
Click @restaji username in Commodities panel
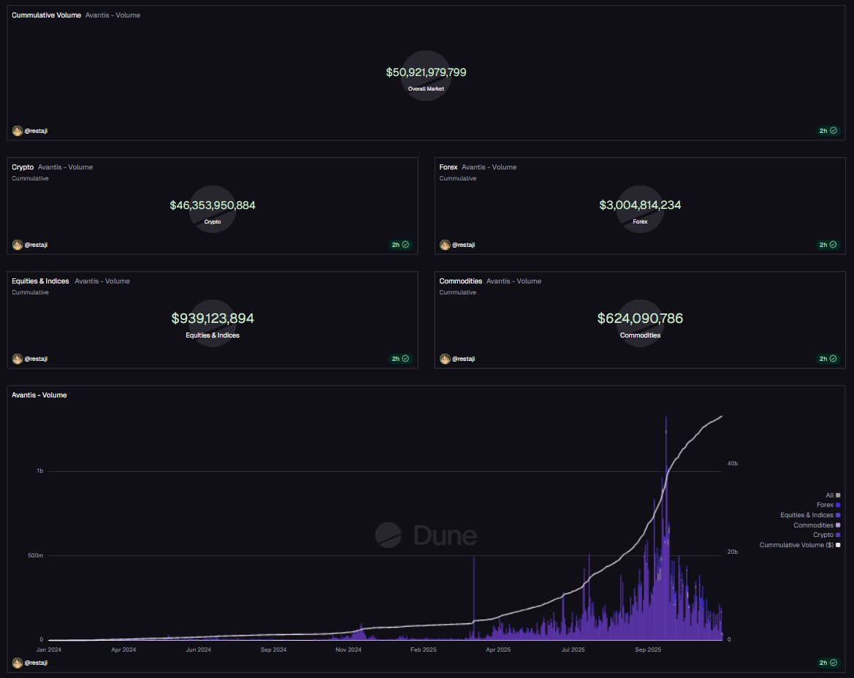(463, 358)
